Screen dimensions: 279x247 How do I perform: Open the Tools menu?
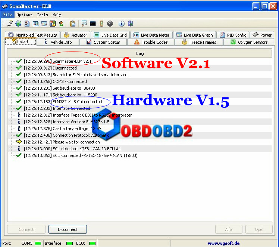click(42, 15)
